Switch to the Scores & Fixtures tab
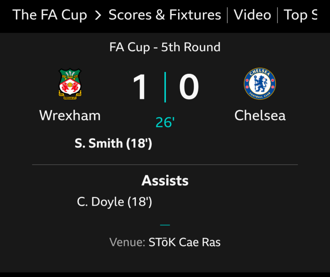Image resolution: width=330 pixels, height=277 pixels. [x=165, y=15]
